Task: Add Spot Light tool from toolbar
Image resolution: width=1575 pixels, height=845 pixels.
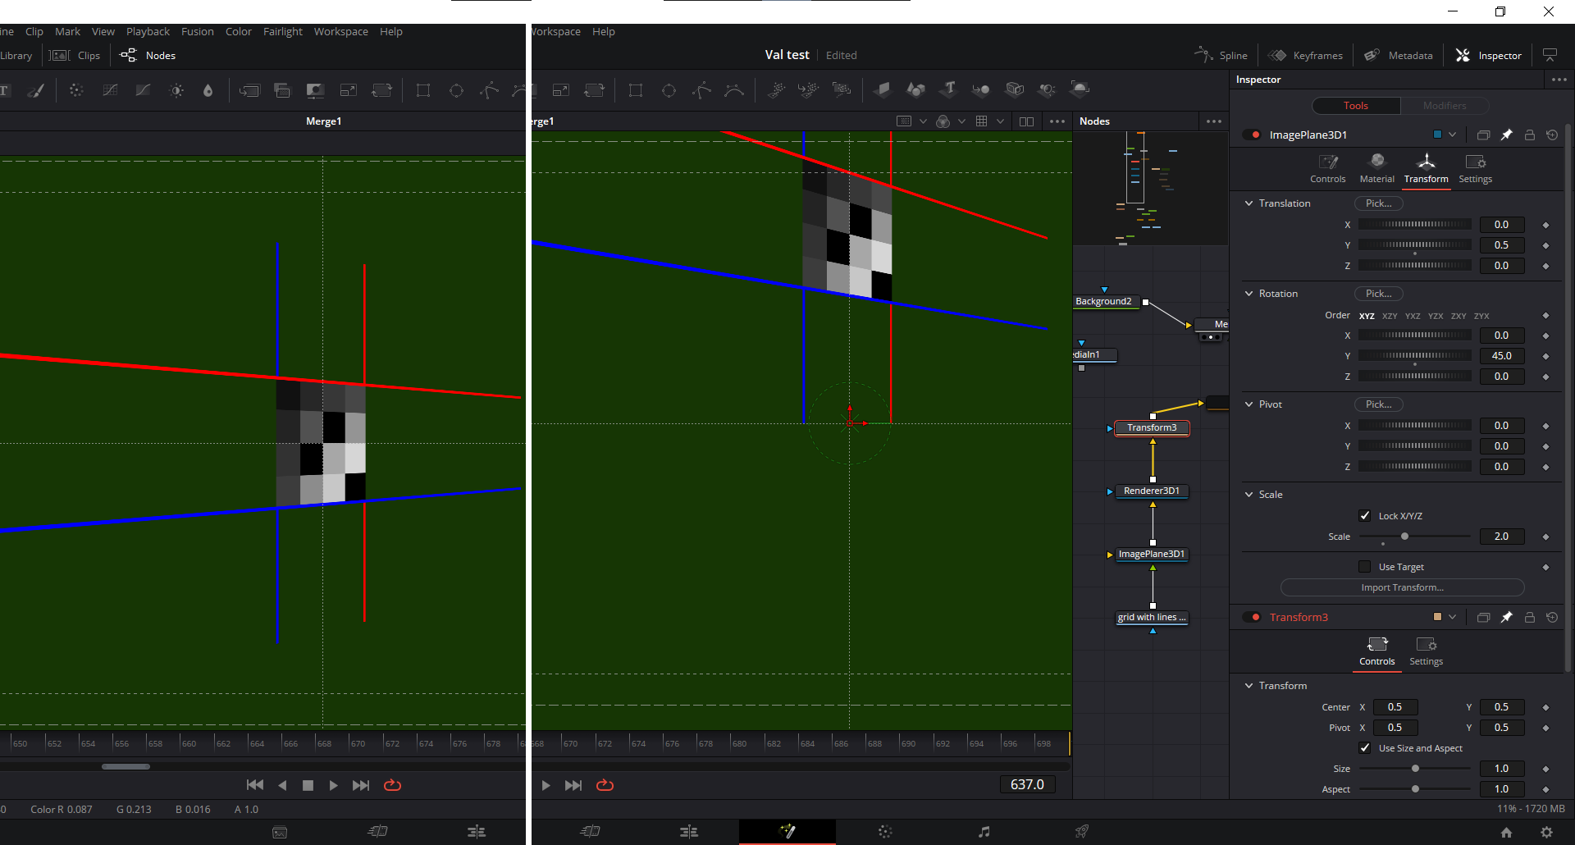Action: [1047, 89]
